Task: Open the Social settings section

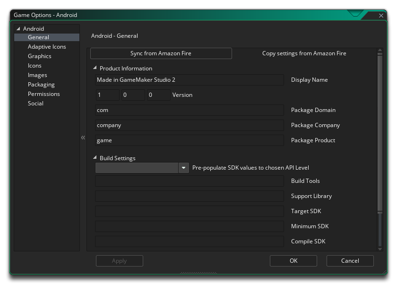Action: tap(35, 103)
